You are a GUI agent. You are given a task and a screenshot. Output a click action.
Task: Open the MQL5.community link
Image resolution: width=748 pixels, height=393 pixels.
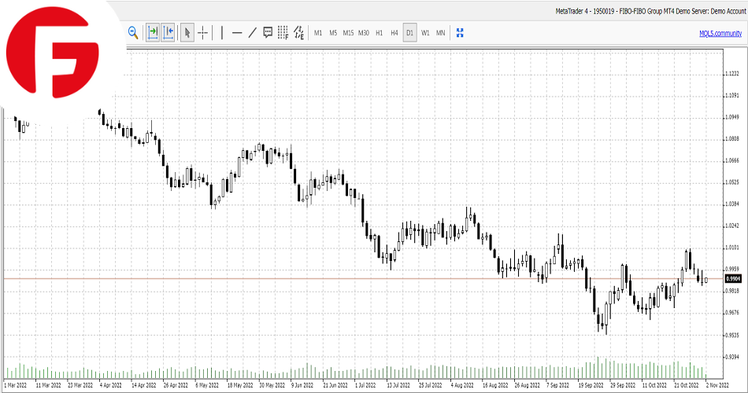pyautogui.click(x=720, y=33)
